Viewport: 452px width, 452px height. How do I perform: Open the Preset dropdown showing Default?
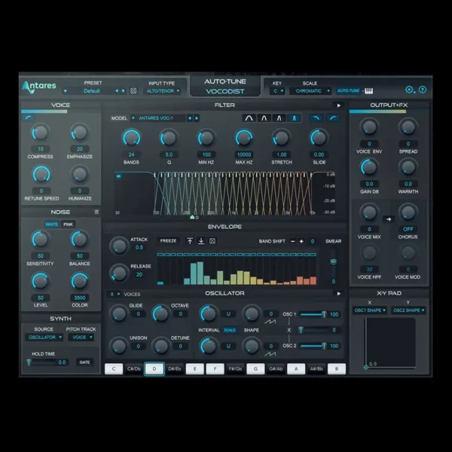click(x=92, y=91)
